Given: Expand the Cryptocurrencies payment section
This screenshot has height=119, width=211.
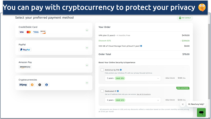Looking at the screenshot, I should click(x=87, y=83).
